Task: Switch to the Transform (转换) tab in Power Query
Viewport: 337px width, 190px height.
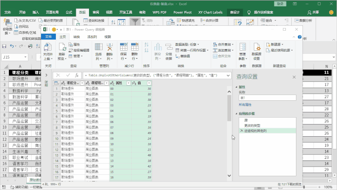Action: 76,37
